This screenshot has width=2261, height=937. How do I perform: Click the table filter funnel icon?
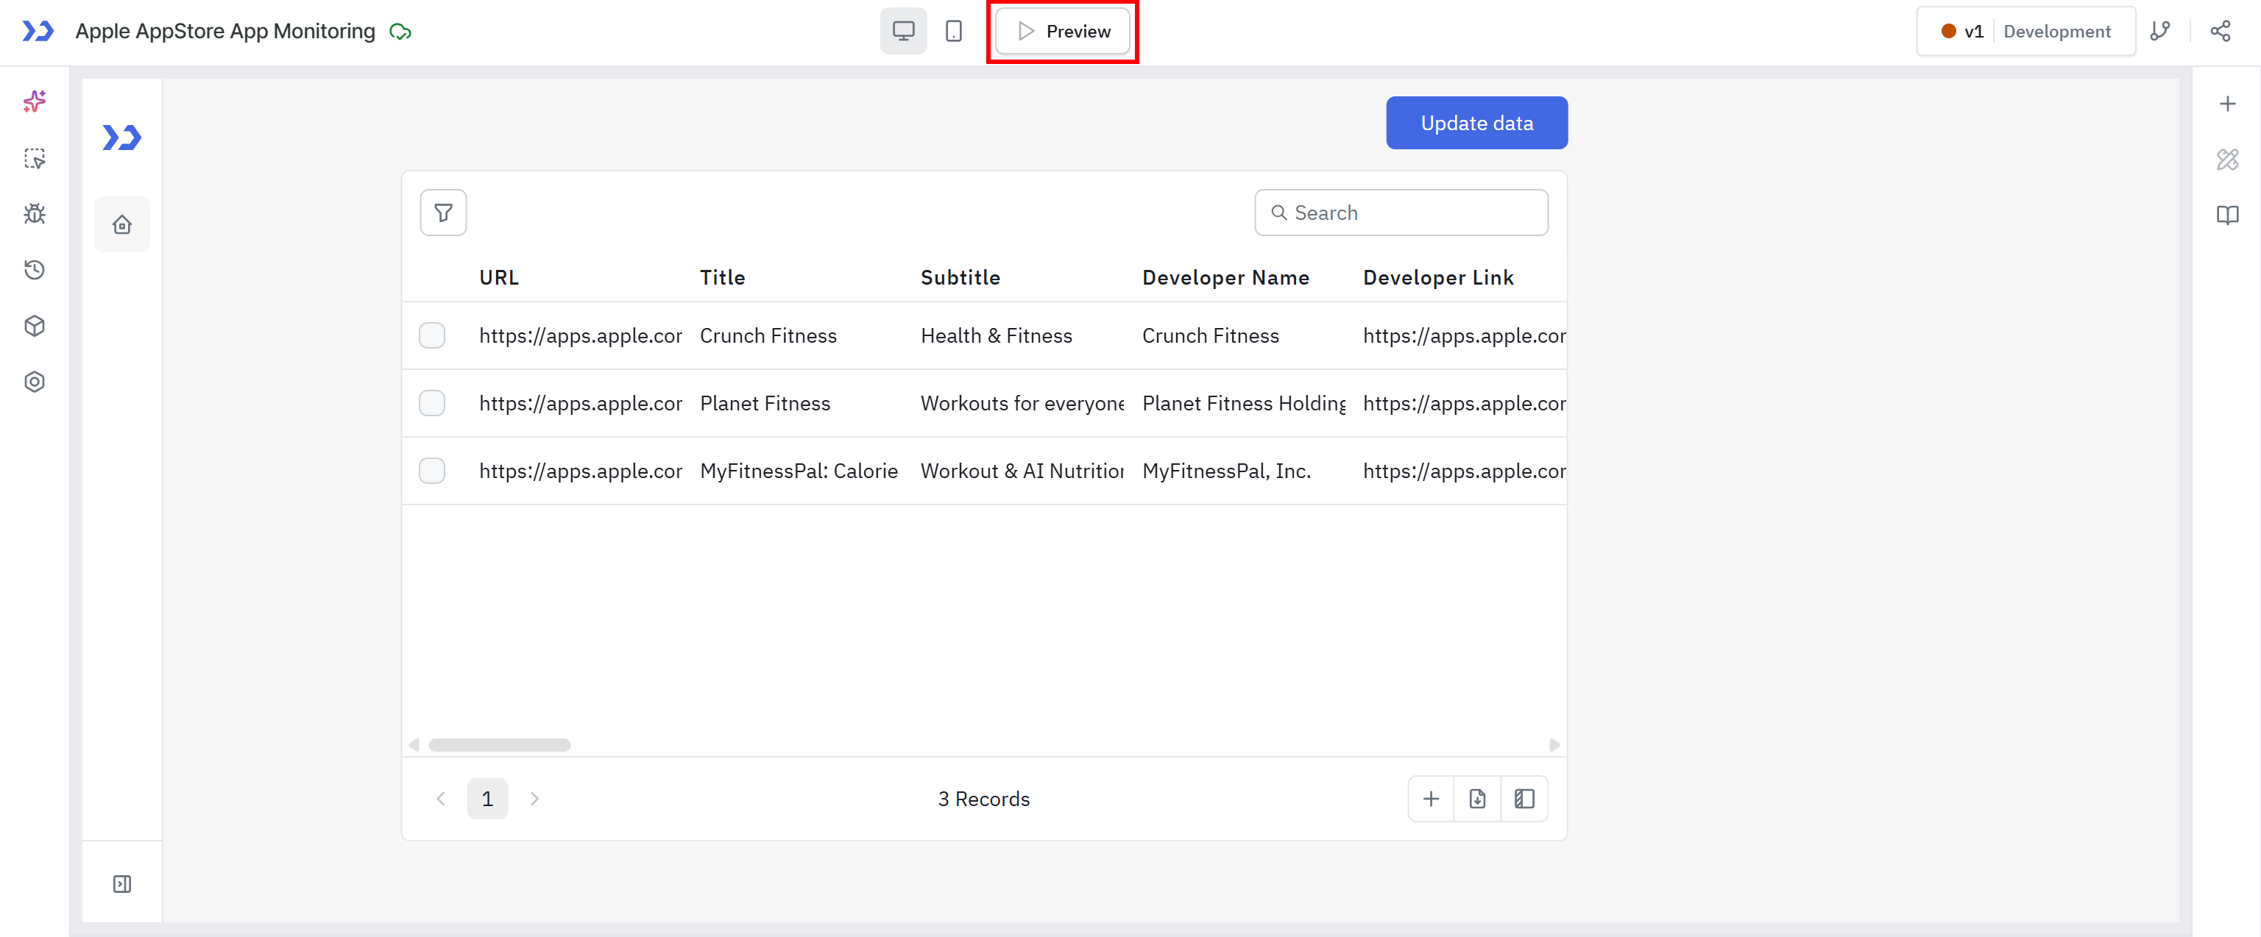click(x=443, y=213)
